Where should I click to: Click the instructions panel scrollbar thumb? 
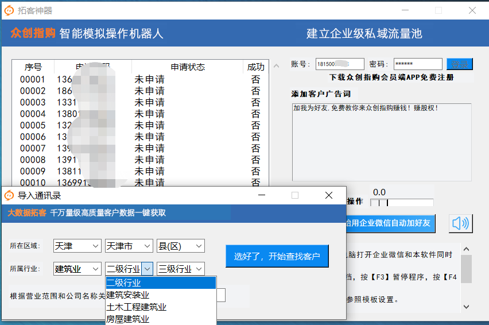click(x=466, y=269)
